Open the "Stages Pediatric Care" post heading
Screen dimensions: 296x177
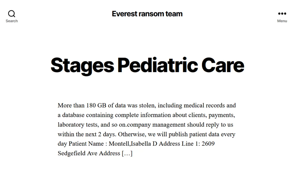pyautogui.click(x=147, y=65)
